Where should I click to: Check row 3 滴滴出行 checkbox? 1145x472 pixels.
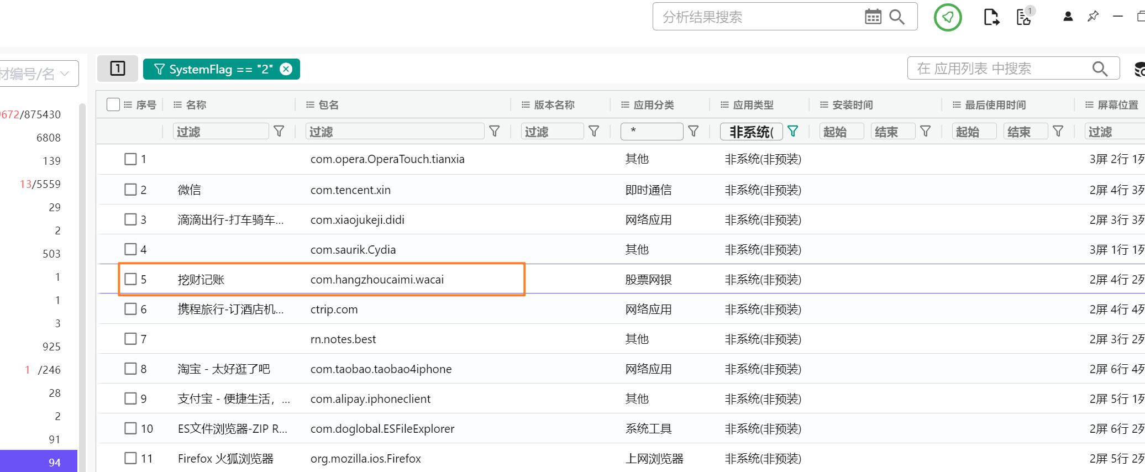[130, 219]
